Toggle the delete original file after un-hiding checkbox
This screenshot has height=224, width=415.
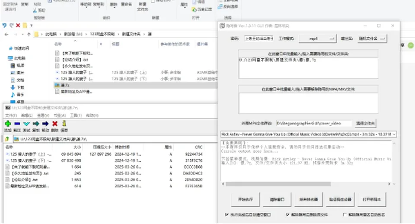[x=287, y=214]
